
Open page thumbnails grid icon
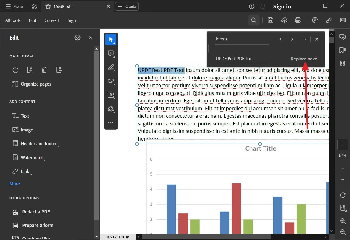343,63
